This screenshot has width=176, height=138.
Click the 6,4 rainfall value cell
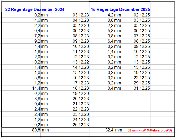[x=110, y=41]
